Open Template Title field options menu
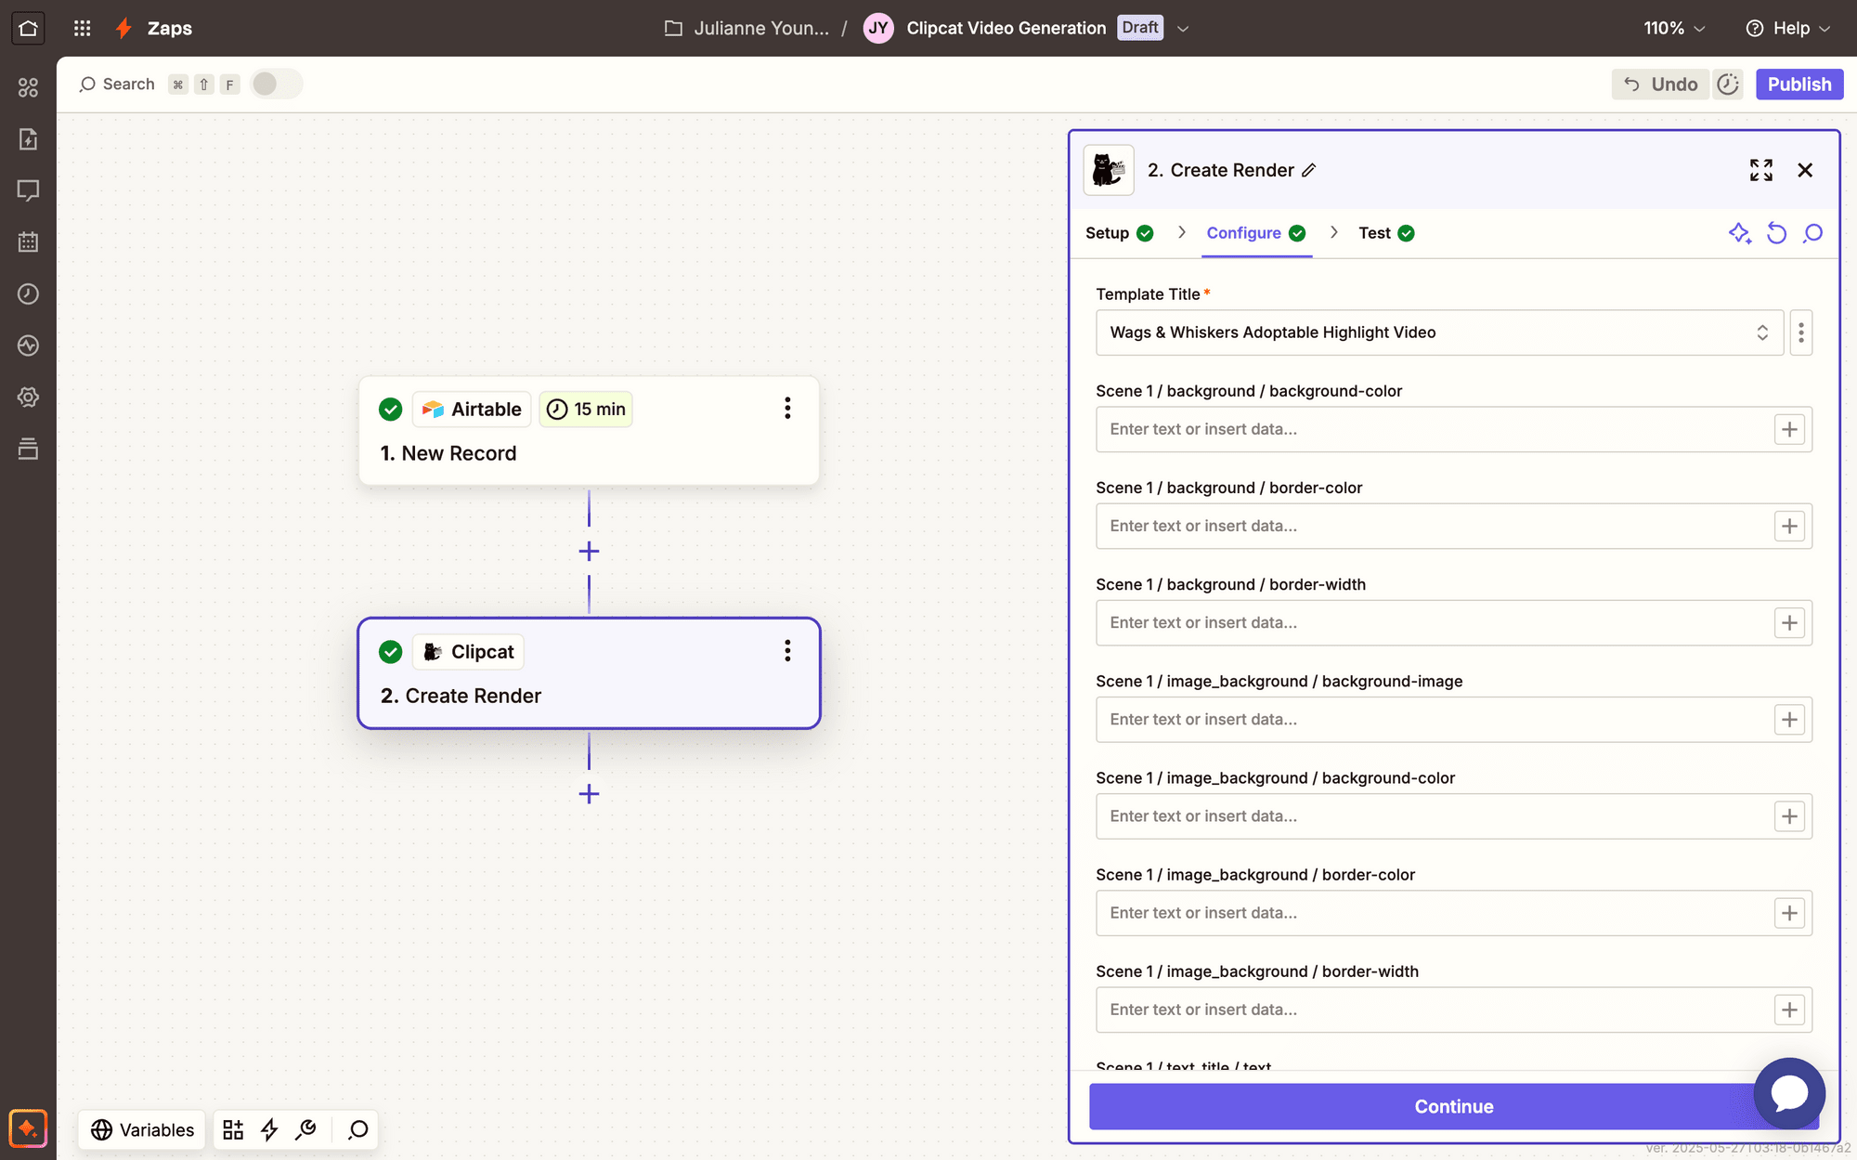This screenshot has height=1160, width=1857. pos(1801,332)
